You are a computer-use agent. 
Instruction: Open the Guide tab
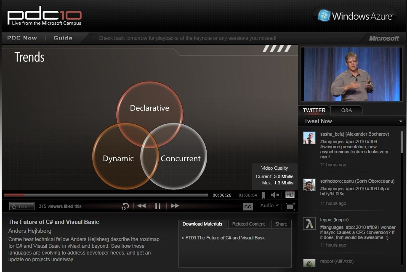click(x=63, y=38)
